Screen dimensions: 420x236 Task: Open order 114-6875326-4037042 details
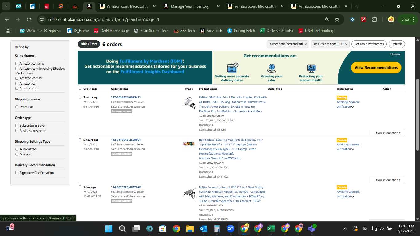pyautogui.click(x=126, y=187)
